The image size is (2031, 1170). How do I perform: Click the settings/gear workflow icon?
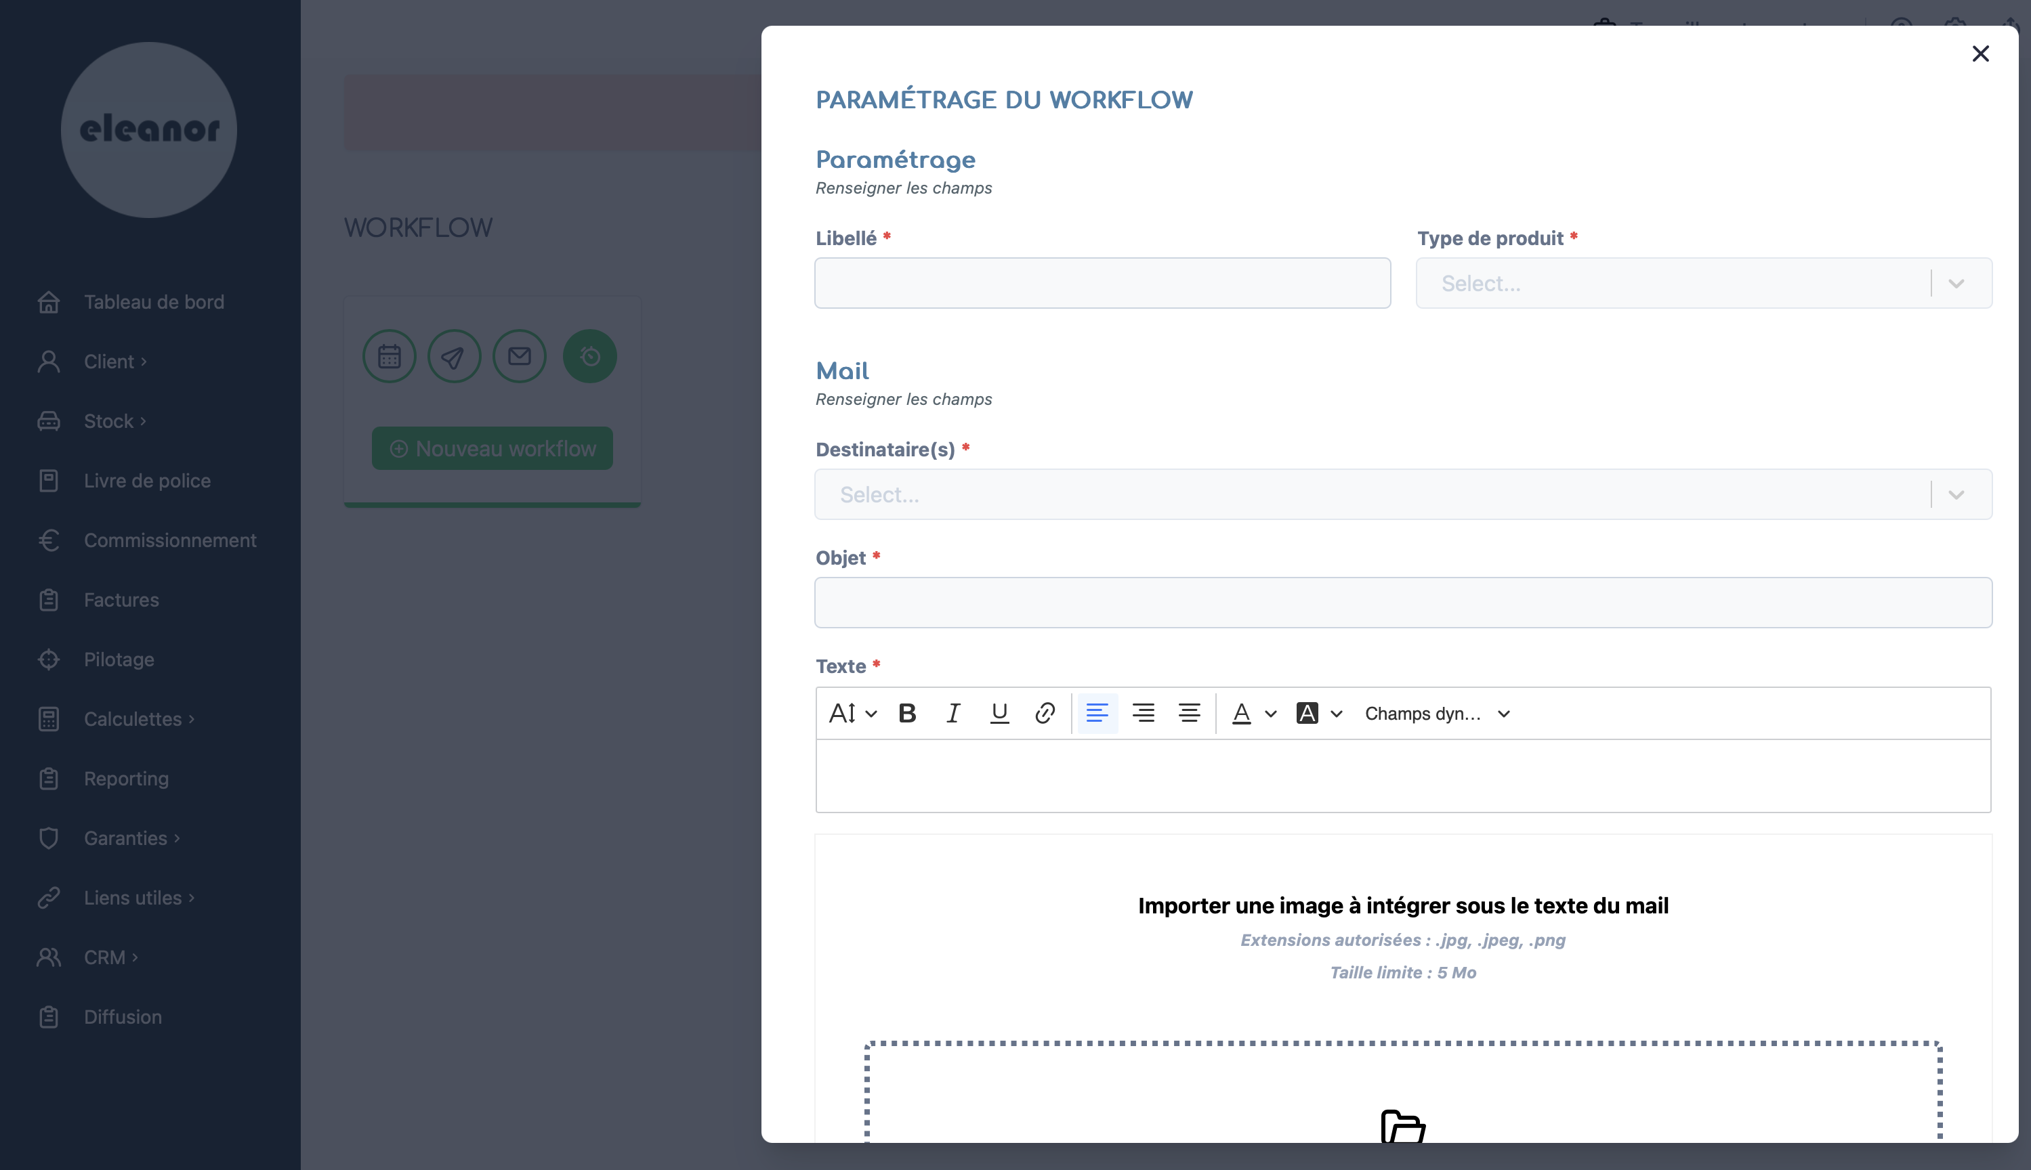[589, 355]
